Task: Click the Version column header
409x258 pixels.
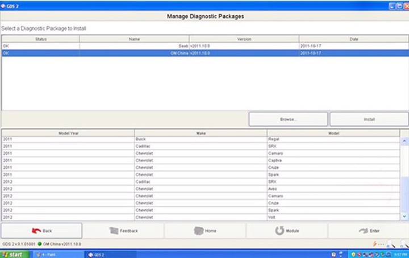Action: (x=244, y=39)
